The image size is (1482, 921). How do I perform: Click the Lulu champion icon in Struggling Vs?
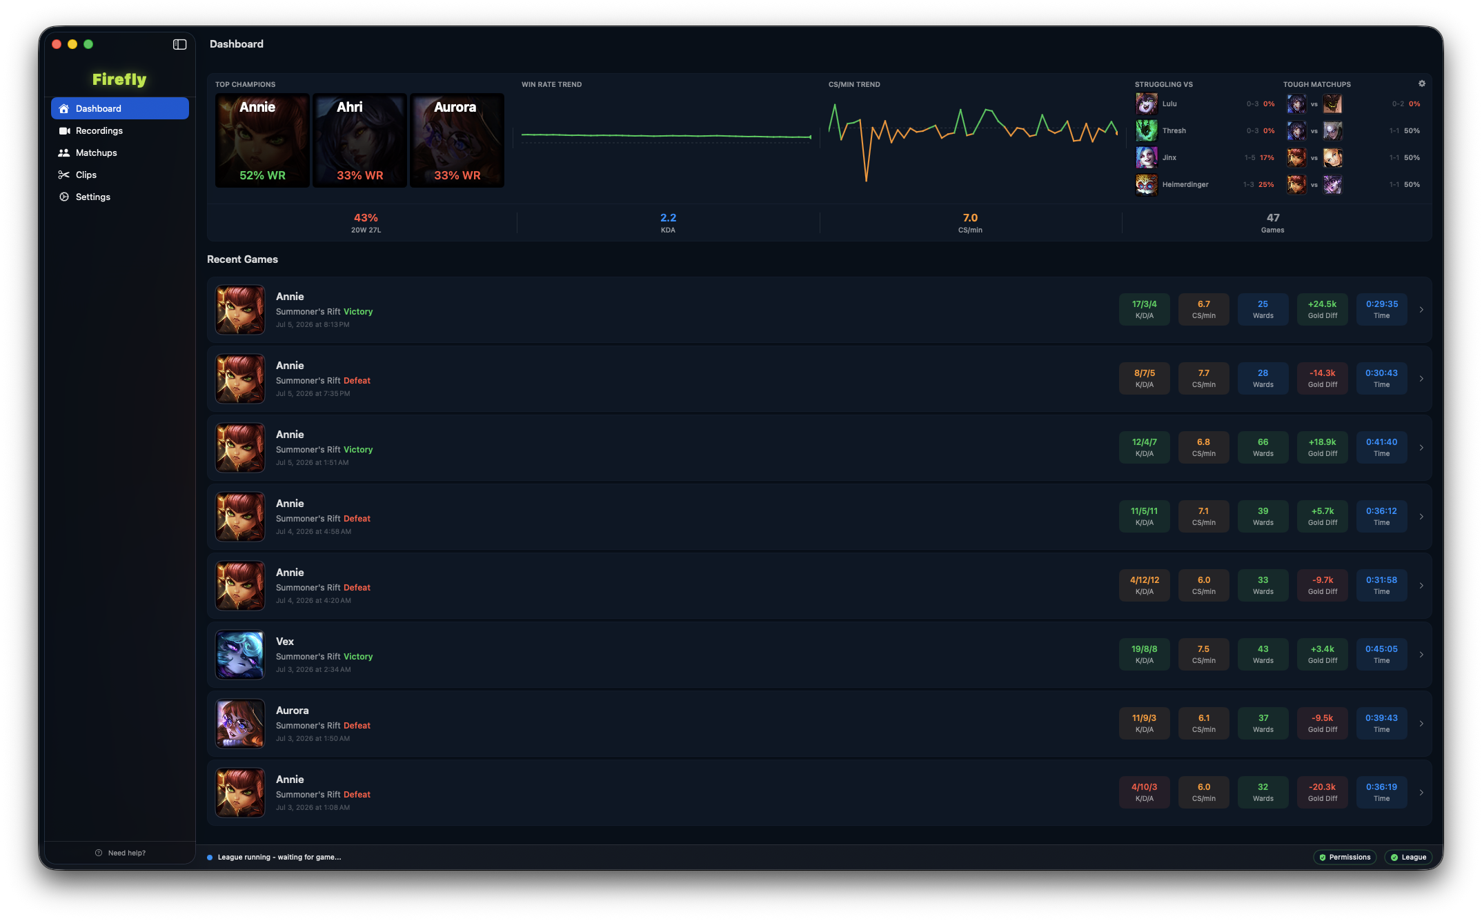point(1147,103)
